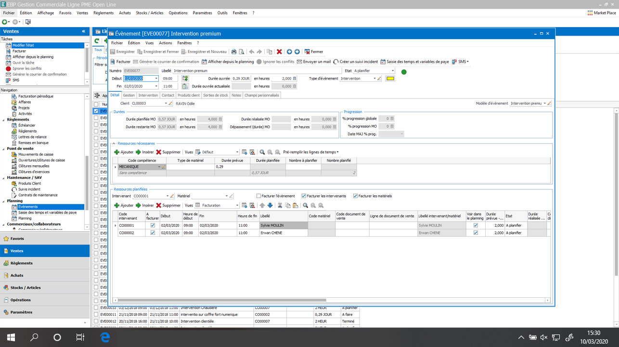Click the Créer un suivi incident icon

335,62
